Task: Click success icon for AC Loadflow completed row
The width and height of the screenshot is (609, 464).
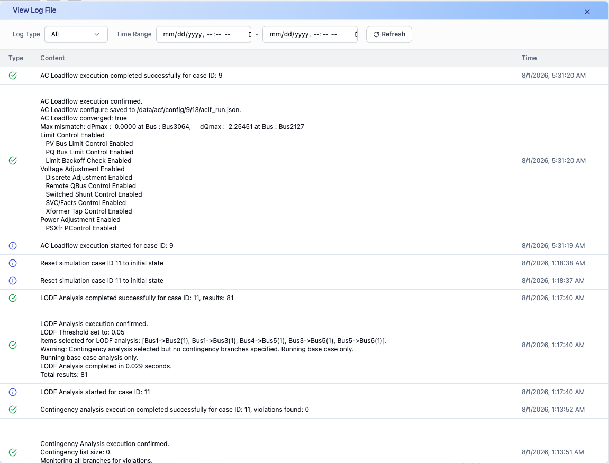Action: tap(13, 76)
